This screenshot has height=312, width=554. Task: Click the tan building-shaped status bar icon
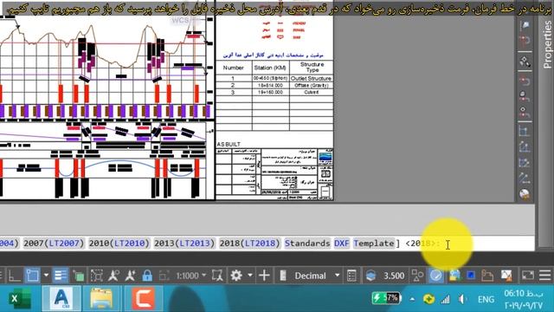[487, 276]
